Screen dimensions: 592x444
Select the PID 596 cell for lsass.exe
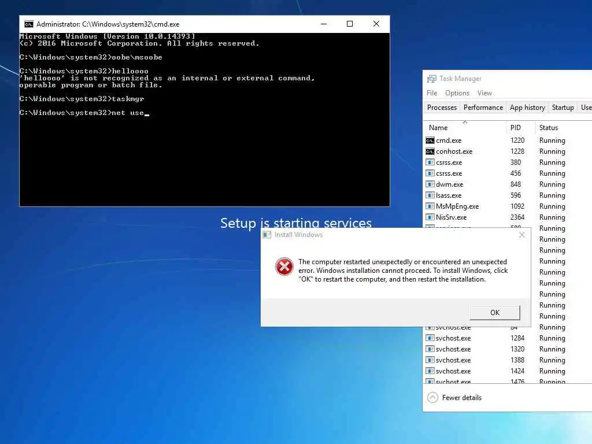[x=515, y=195]
